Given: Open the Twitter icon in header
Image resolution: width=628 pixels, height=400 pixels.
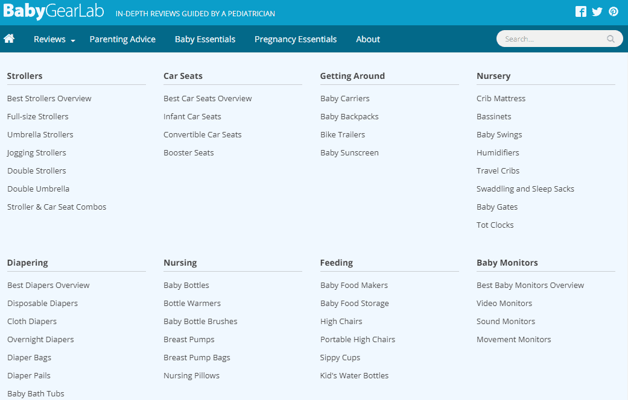Looking at the screenshot, I should coord(597,11).
